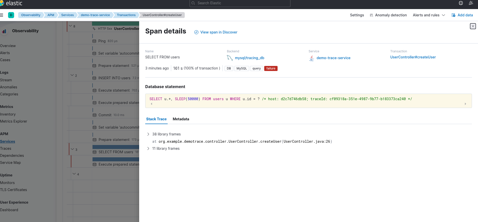
Task: Click the Anomaly detection icon
Action: [371, 15]
